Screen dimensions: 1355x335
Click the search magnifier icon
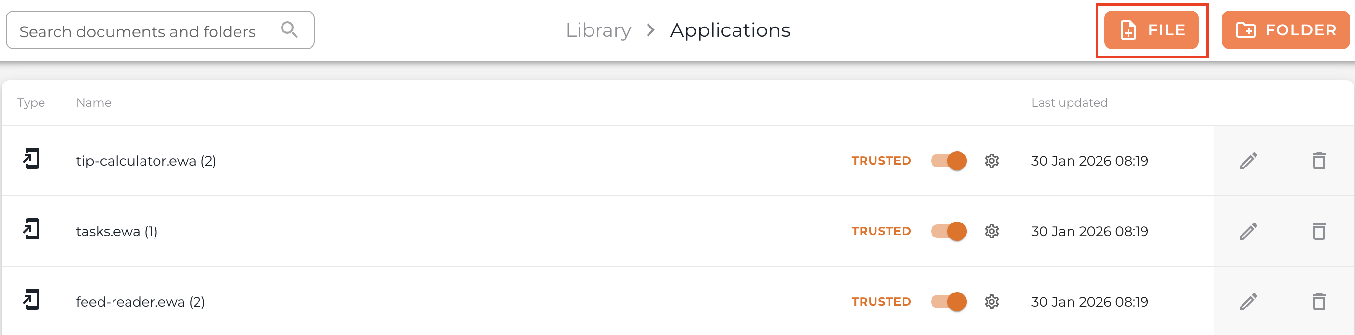(x=289, y=29)
